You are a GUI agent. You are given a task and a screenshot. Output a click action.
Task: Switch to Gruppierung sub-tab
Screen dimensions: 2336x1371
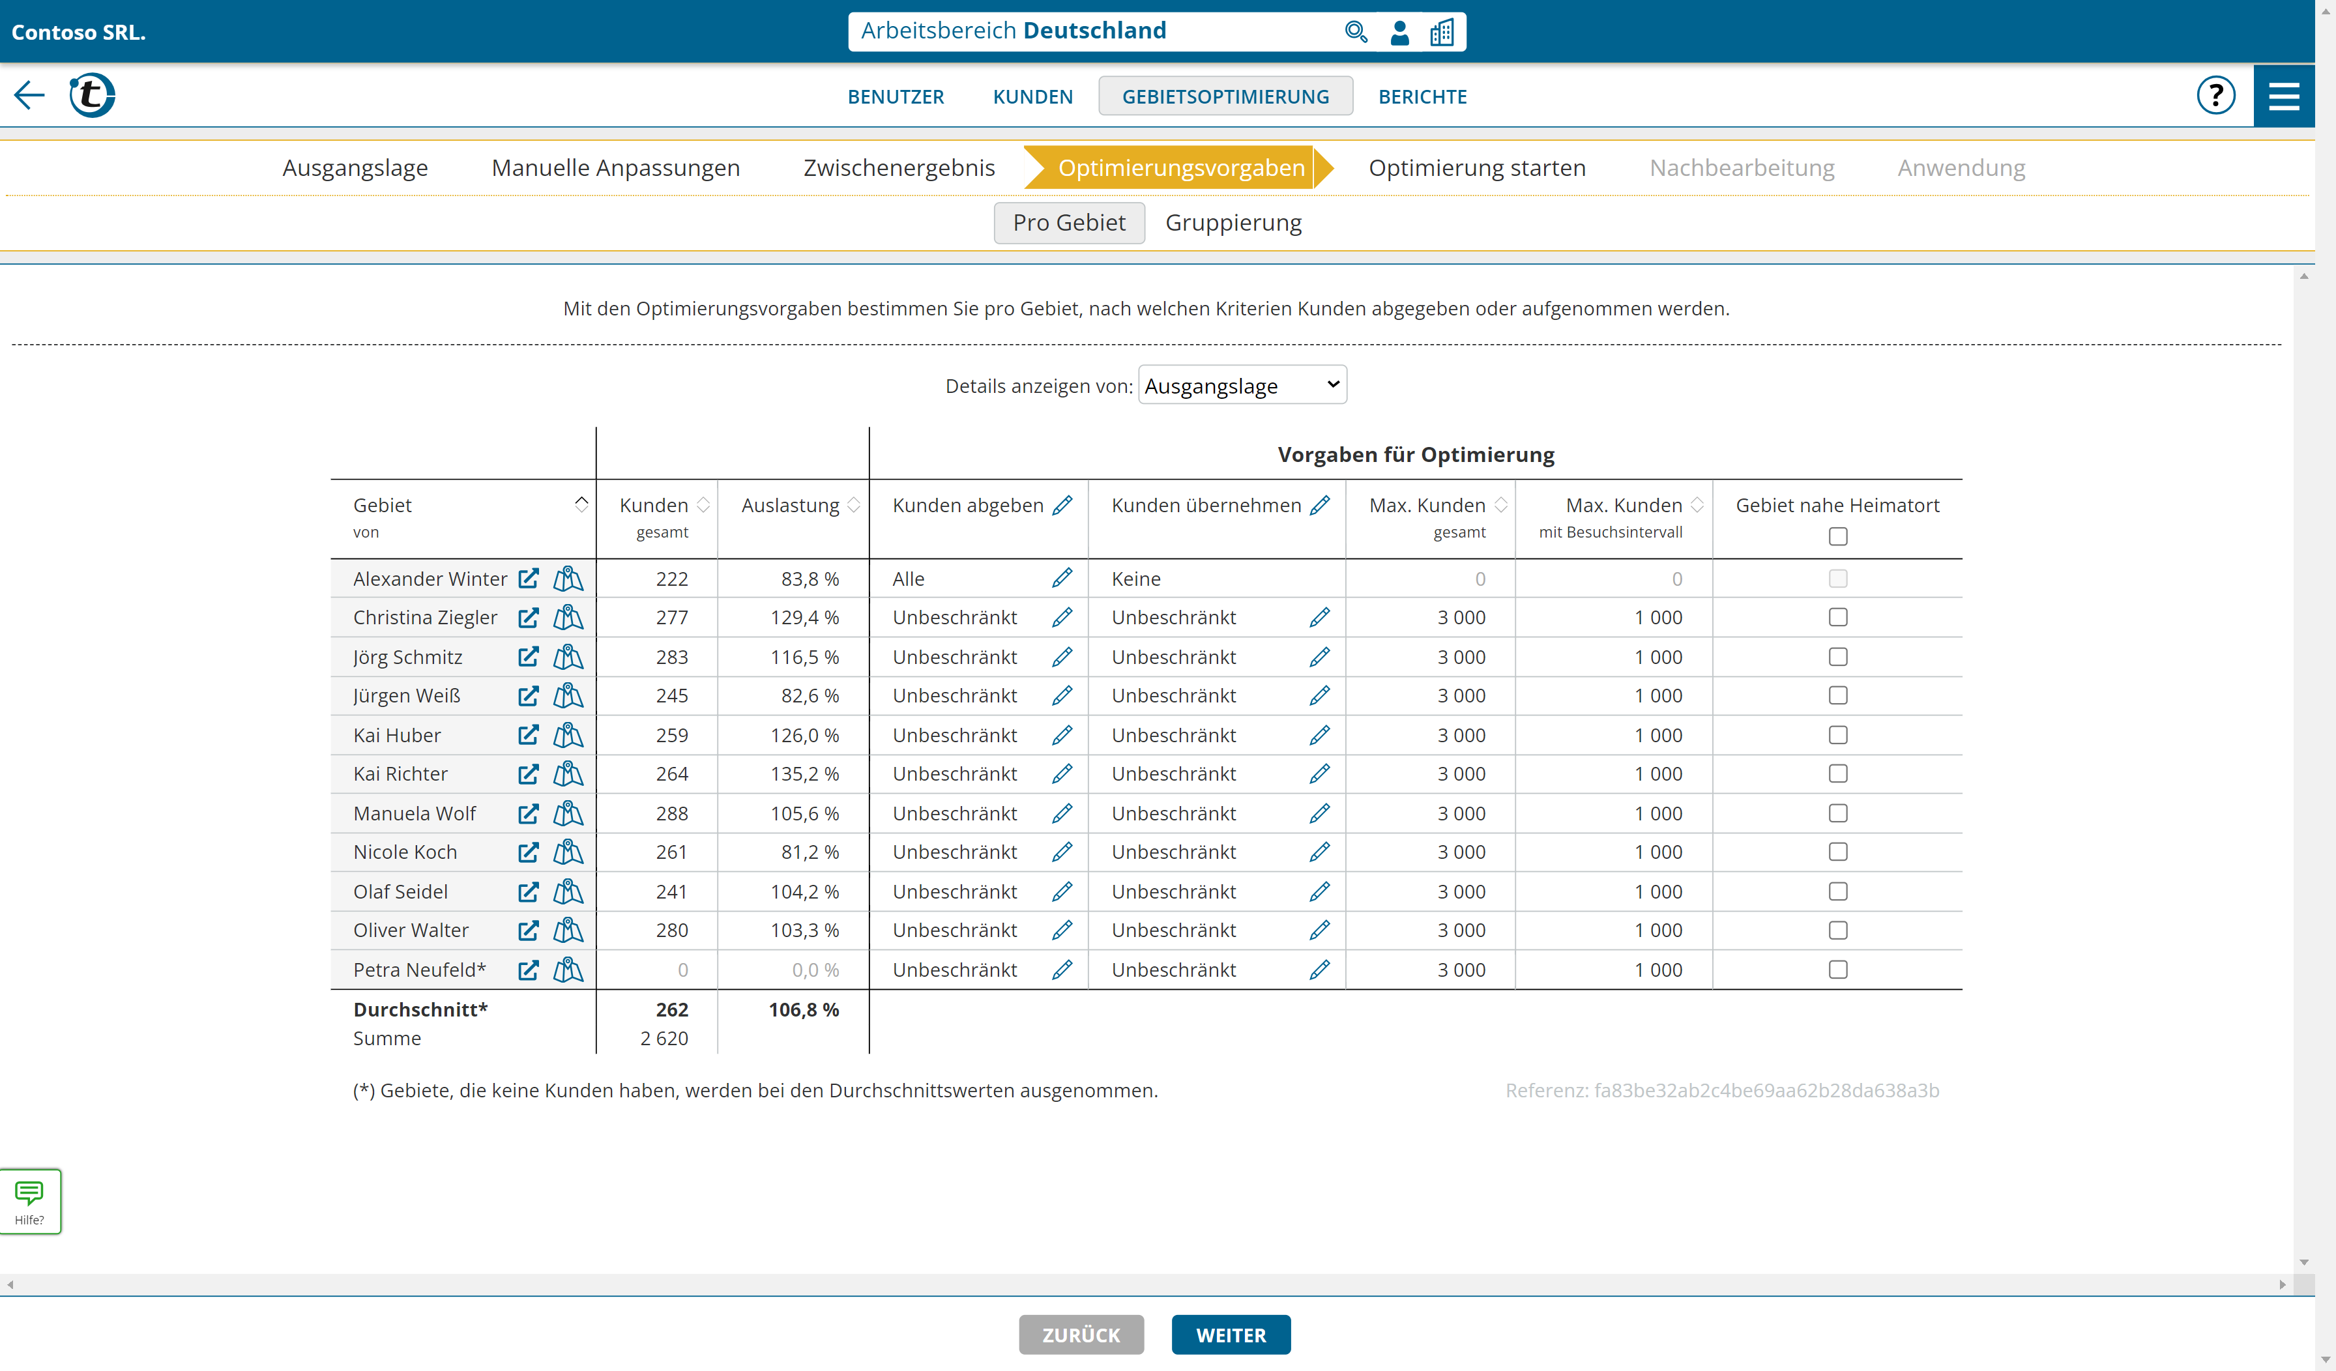coord(1233,222)
